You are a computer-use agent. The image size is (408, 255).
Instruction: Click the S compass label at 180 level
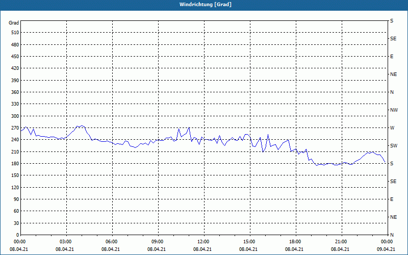point(392,163)
